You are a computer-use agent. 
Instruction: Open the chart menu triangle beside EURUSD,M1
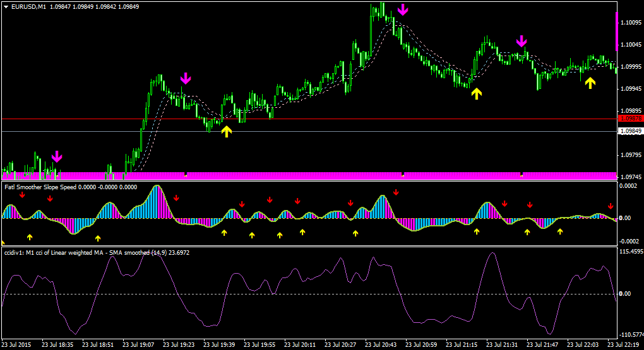pyautogui.click(x=6, y=7)
